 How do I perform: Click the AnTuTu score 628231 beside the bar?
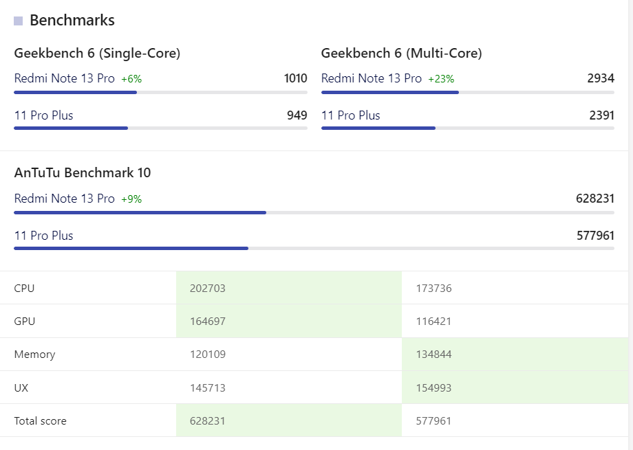click(x=595, y=199)
